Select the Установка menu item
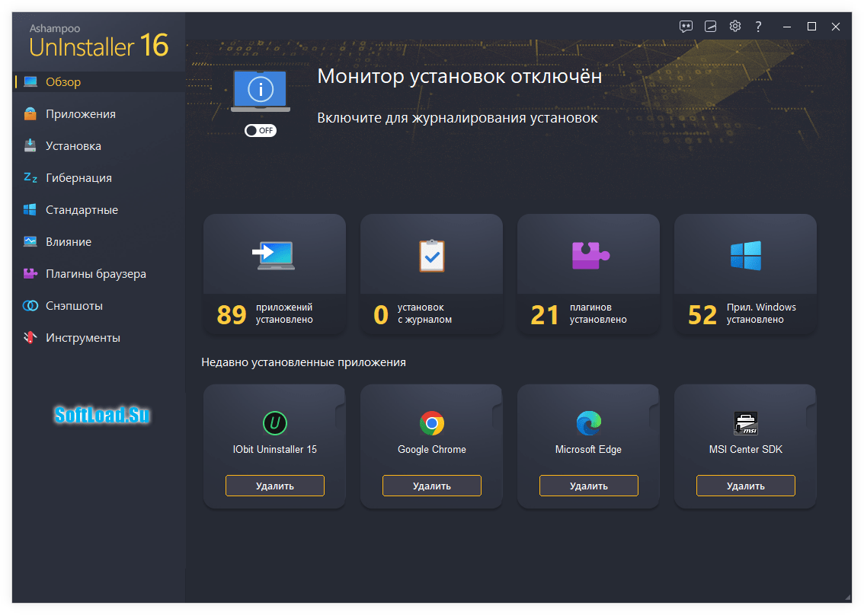The image size is (864, 615). coord(98,146)
